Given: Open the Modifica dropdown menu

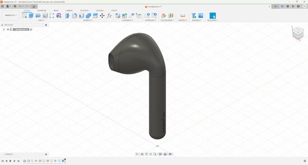Looking at the screenshot, I should 88,20.
